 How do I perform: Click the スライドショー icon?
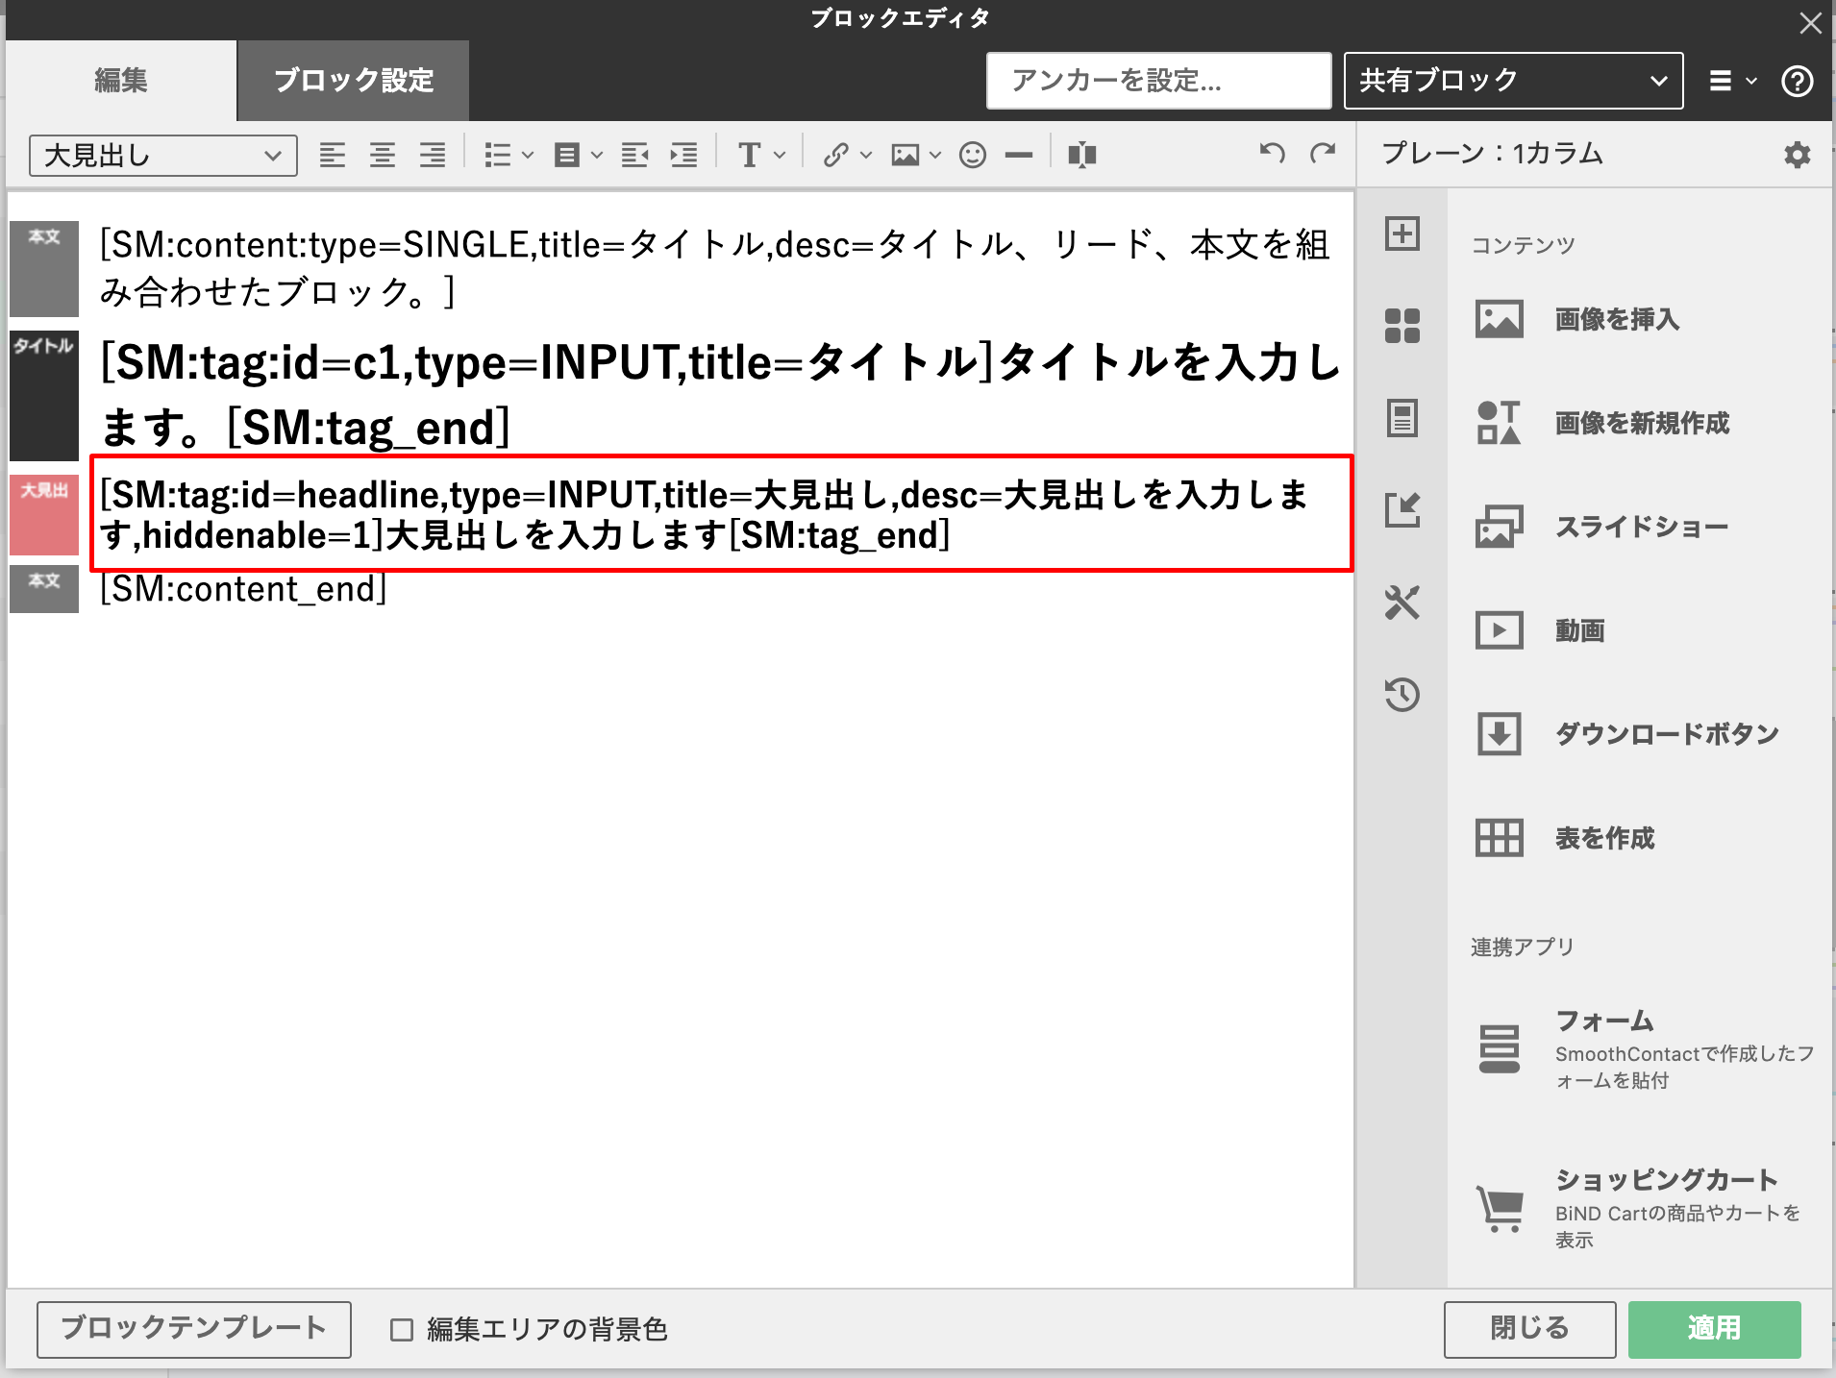point(1500,527)
